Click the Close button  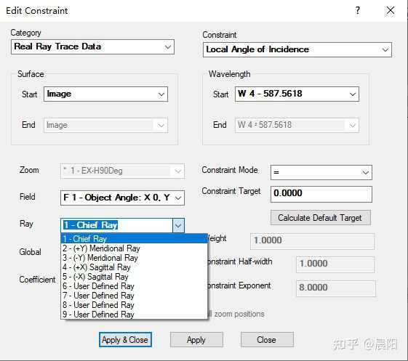pyautogui.click(x=267, y=339)
